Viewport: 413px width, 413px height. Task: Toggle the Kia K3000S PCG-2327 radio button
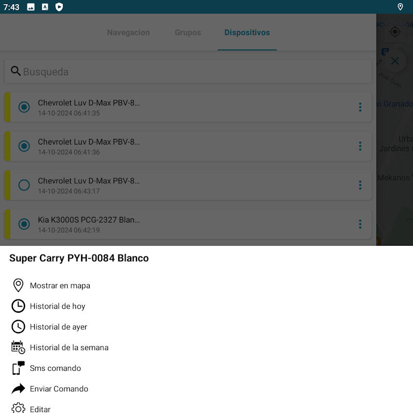coord(24,224)
